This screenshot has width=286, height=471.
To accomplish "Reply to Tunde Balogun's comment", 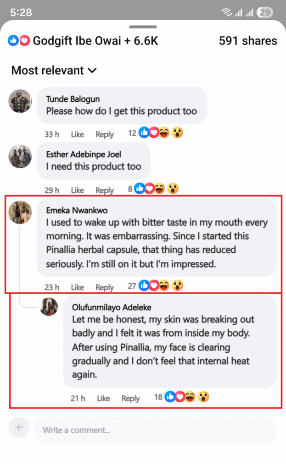I will pyautogui.click(x=105, y=134).
